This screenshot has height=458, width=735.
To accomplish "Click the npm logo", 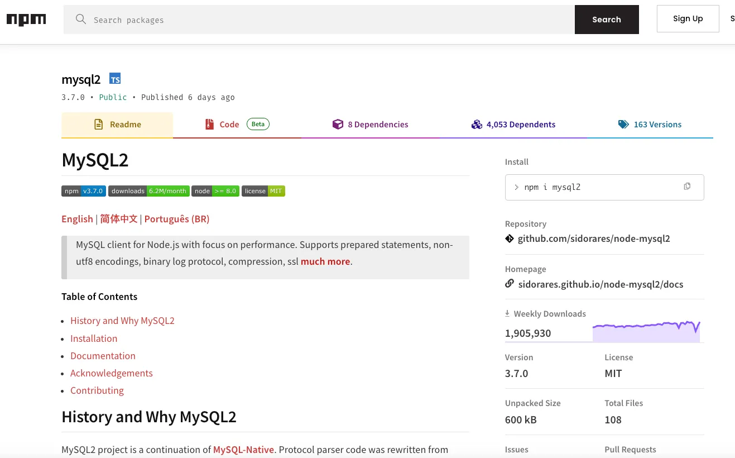I will [26, 20].
